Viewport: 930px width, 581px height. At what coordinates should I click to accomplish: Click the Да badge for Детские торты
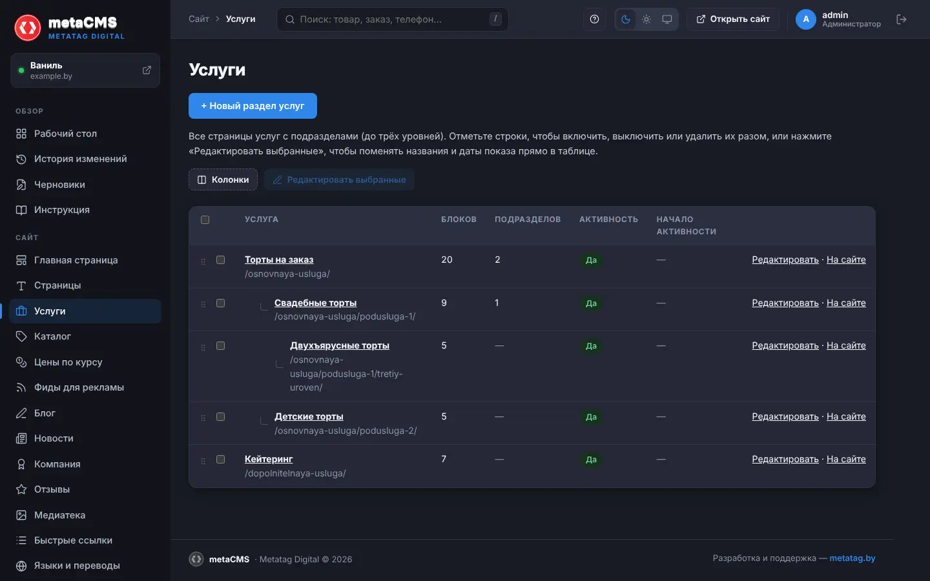591,417
